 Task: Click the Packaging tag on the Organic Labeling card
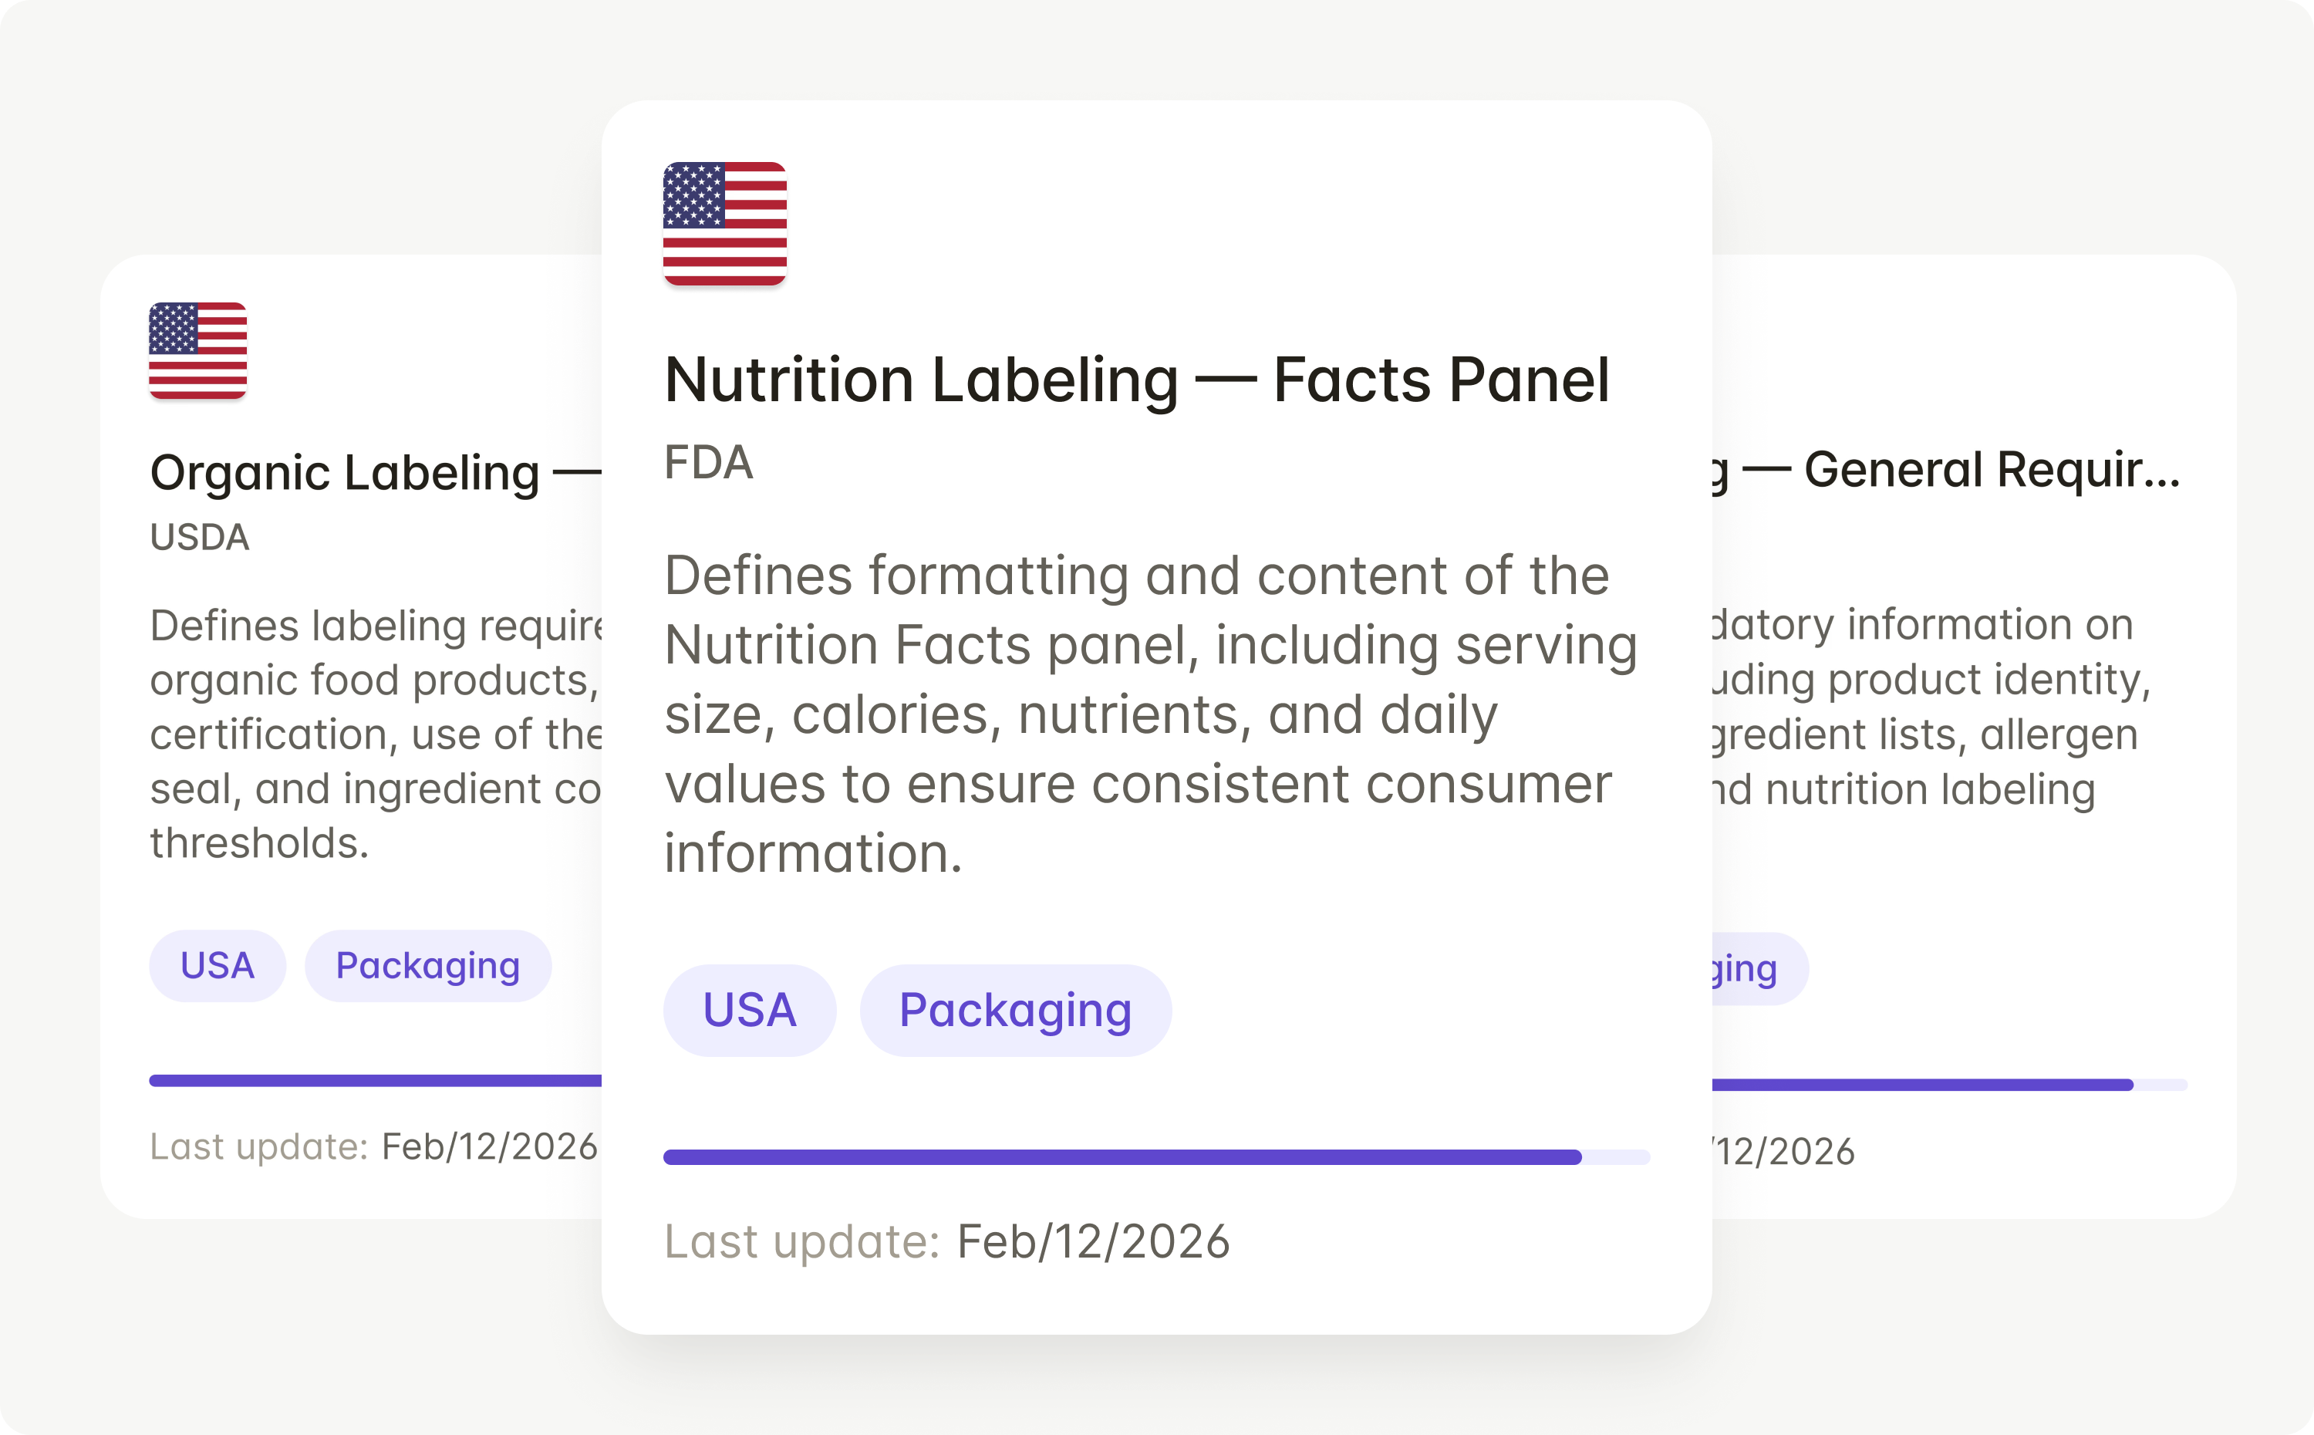pos(428,965)
